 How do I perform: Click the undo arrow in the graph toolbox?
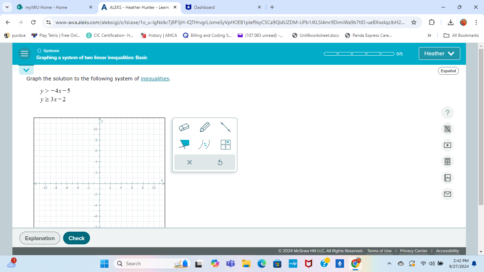[220, 162]
